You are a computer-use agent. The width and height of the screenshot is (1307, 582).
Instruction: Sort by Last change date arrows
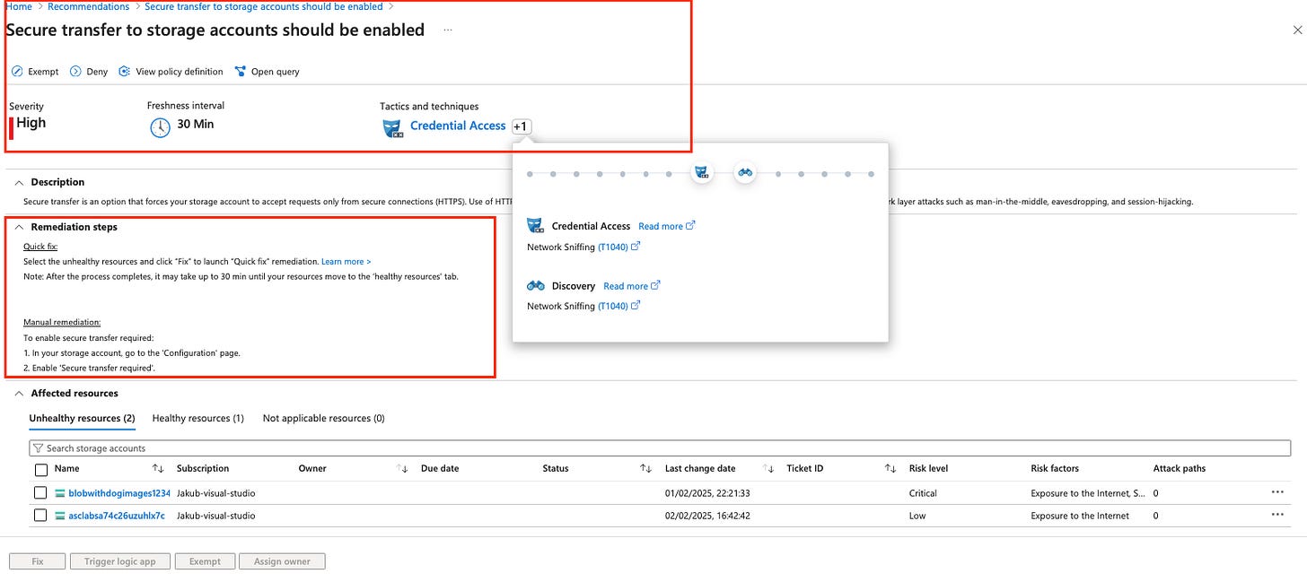tap(768, 468)
